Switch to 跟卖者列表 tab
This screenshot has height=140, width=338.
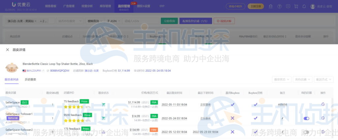tap(12, 79)
